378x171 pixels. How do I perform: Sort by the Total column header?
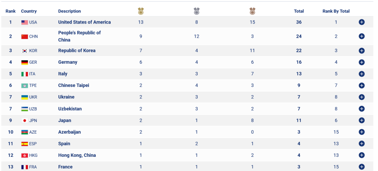click(299, 11)
